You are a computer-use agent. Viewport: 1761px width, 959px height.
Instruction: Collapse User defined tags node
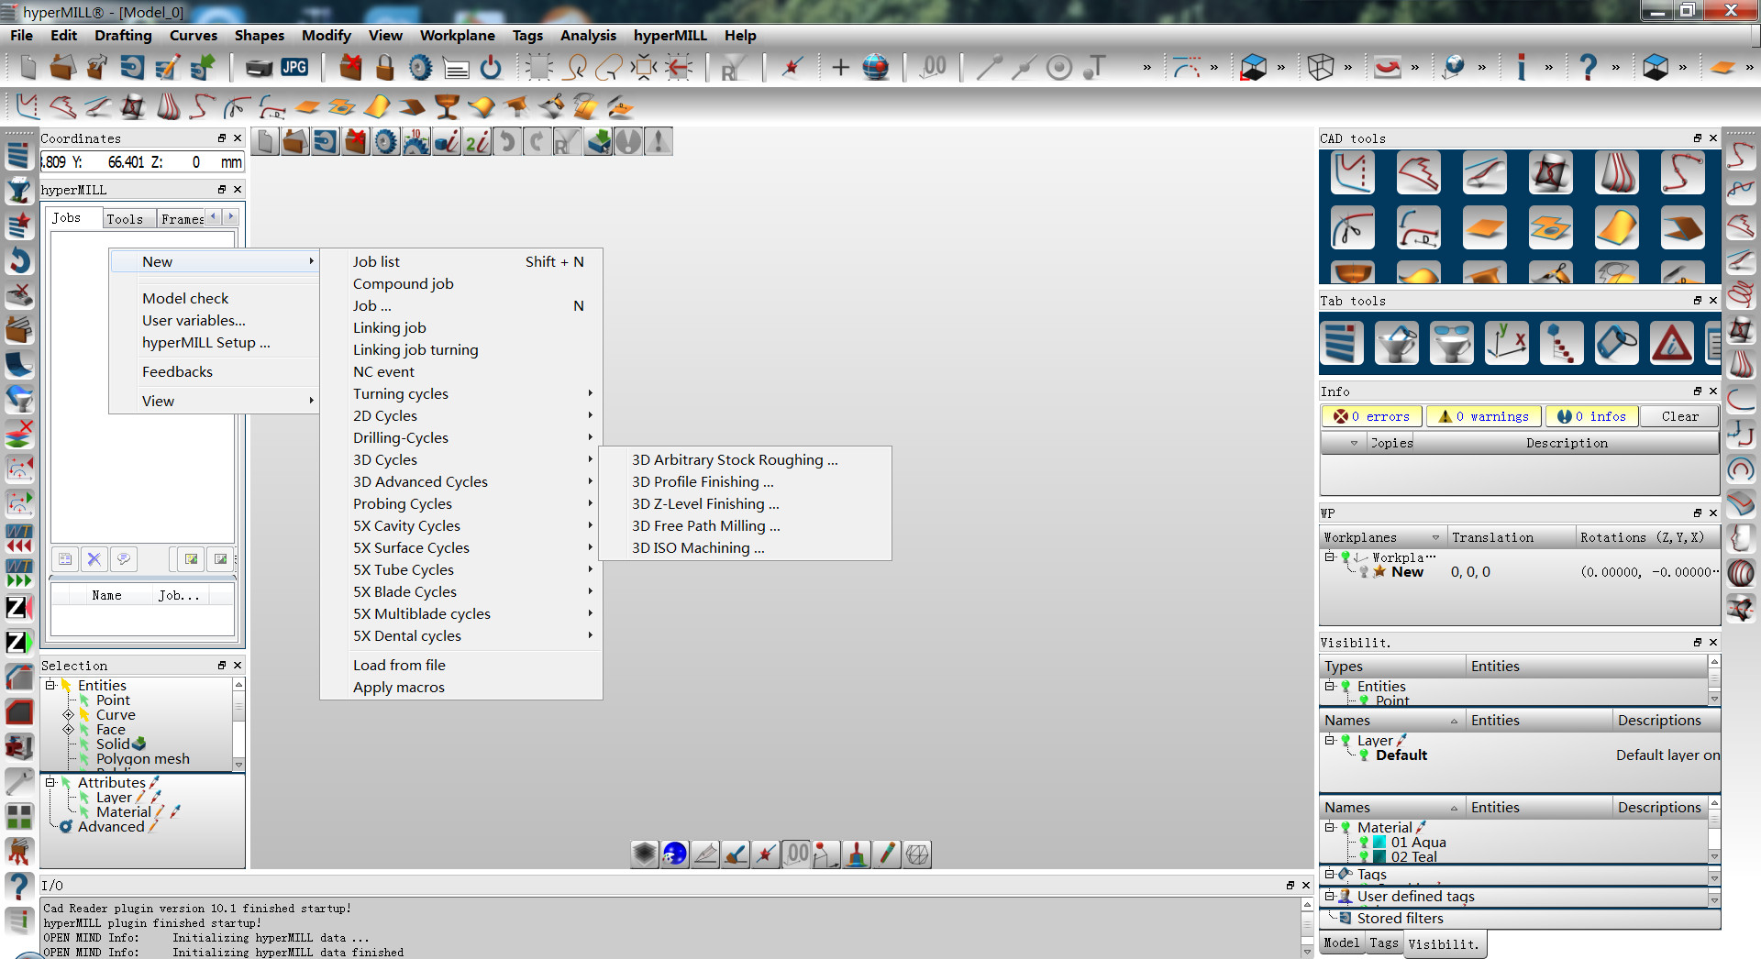1329,896
